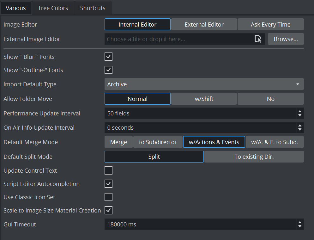
Task: Select External Editor for Image Editor
Action: coord(204,24)
